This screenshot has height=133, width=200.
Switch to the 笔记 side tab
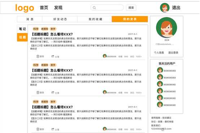tap(22, 29)
